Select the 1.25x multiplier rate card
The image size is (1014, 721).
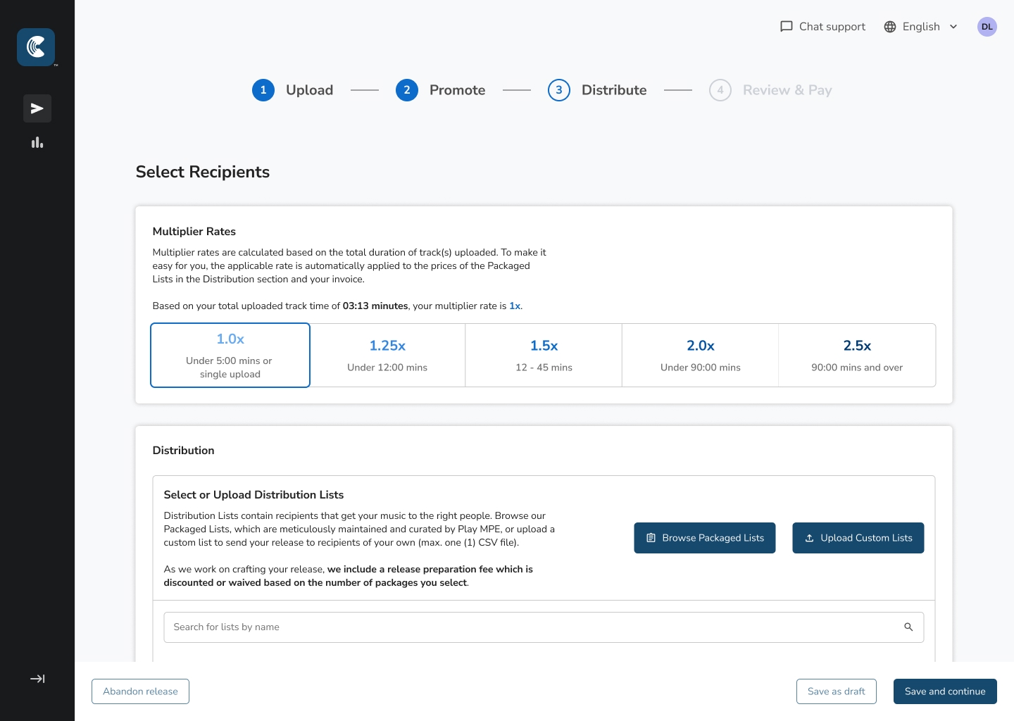click(x=387, y=356)
